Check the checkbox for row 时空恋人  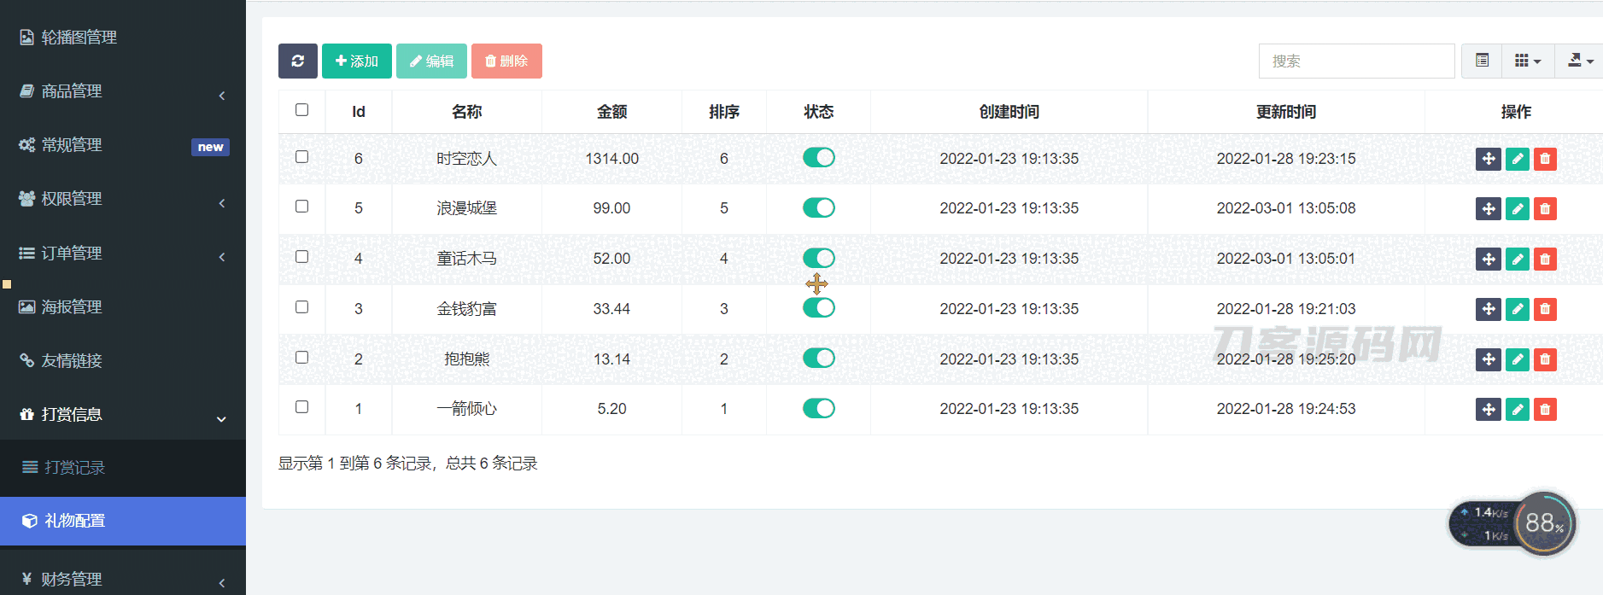tap(301, 156)
